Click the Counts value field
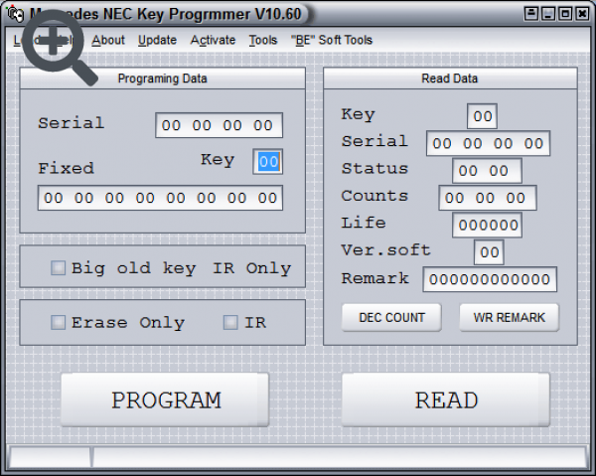The image size is (596, 476). (488, 198)
